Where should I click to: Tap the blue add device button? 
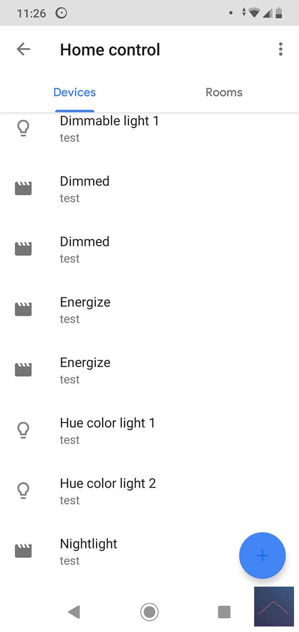(262, 556)
